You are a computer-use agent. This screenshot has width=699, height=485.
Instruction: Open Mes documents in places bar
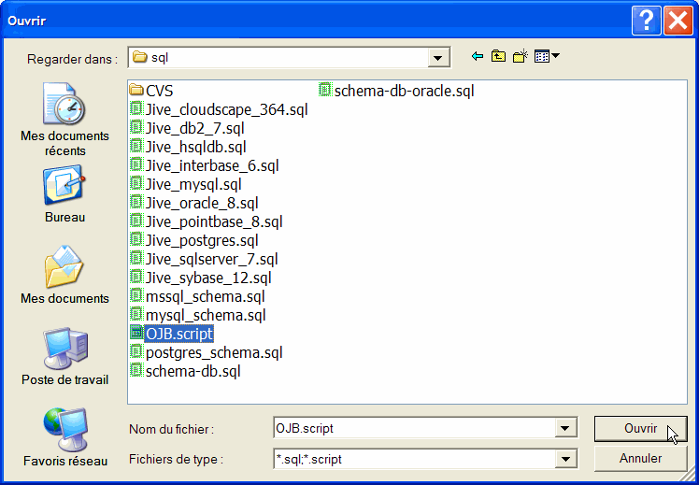click(64, 274)
